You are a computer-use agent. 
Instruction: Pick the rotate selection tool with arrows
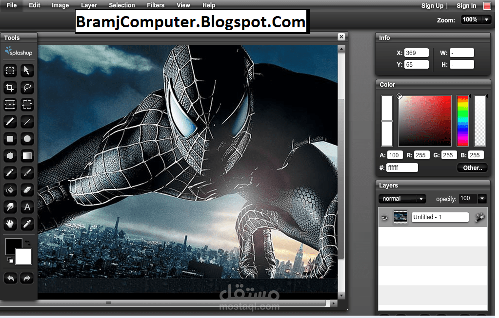pyautogui.click(x=27, y=105)
